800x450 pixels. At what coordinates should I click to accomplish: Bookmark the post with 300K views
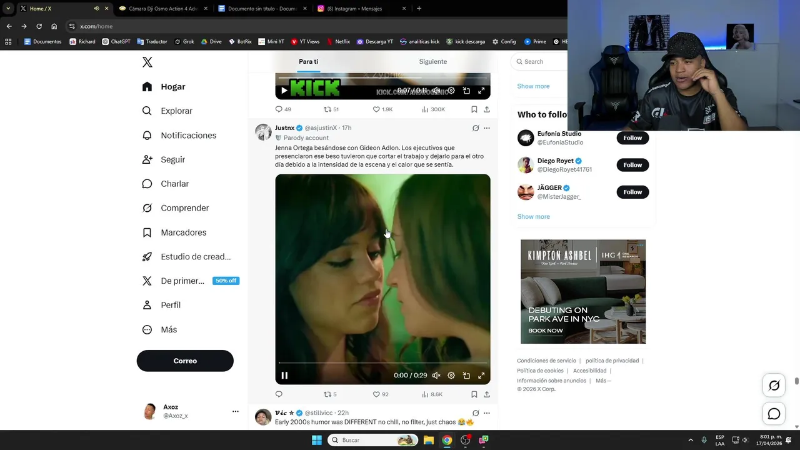tap(474, 109)
